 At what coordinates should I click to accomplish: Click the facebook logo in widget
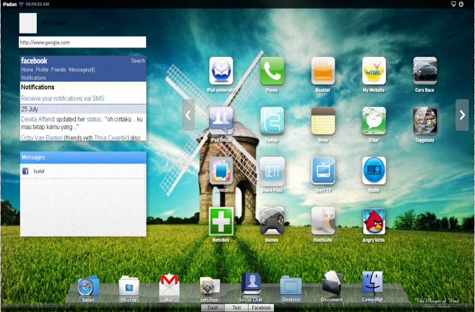[x=34, y=61]
